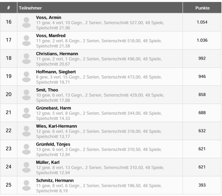Select Siegbert Hoffmann's avatar icon
Viewport: 222px width, 196px height.
[x=26, y=77]
